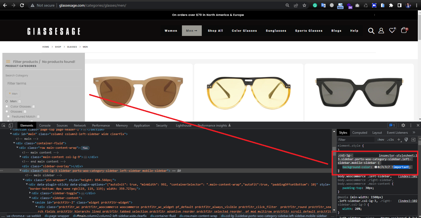
Task: Collapse the aside prdctfltr-2 node
Action: (33, 202)
